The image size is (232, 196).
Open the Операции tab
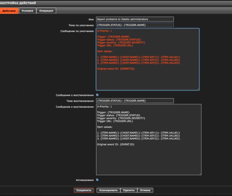pos(46,11)
